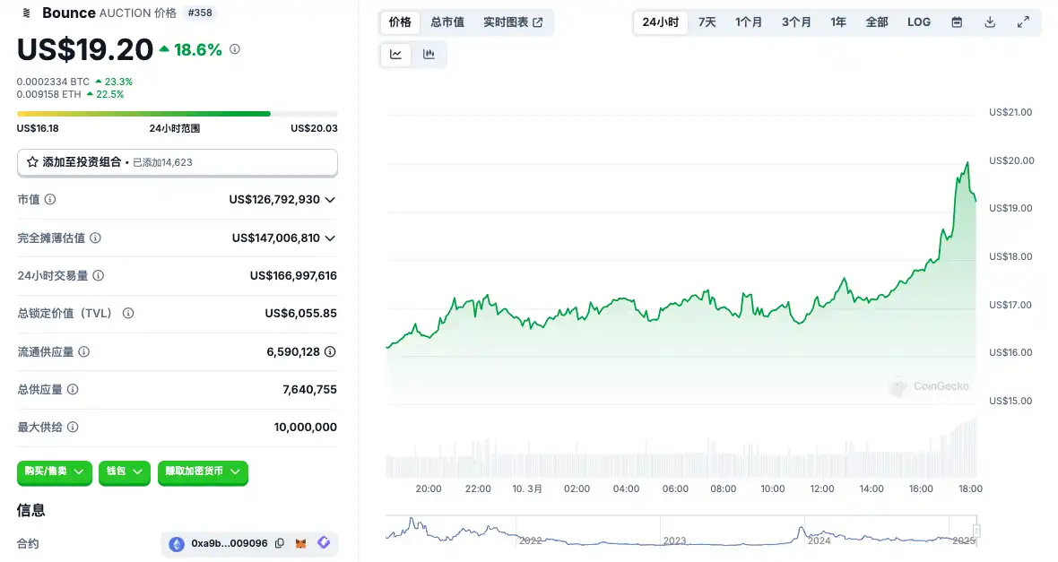Click the MetaMask fox icon
1058x562 pixels.
301,543
